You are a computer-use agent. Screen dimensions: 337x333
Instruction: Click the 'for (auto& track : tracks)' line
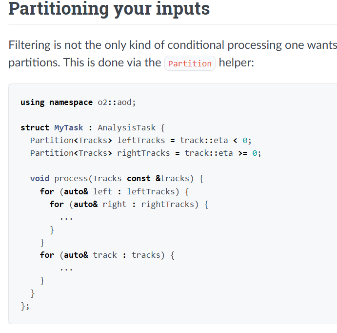107,255
